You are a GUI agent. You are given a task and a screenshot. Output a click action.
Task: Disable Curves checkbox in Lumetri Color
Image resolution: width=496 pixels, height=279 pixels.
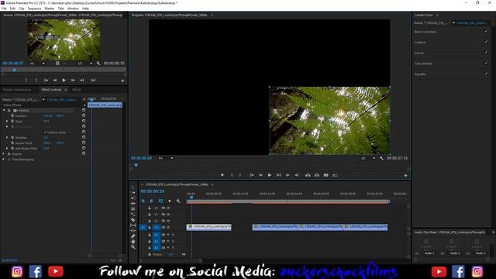pos(486,53)
